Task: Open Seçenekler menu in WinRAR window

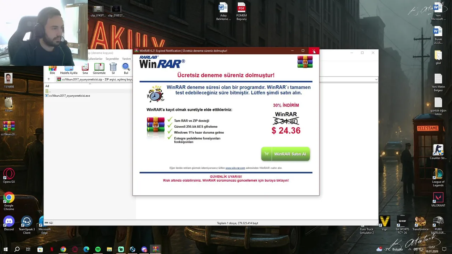Action: pos(112,59)
